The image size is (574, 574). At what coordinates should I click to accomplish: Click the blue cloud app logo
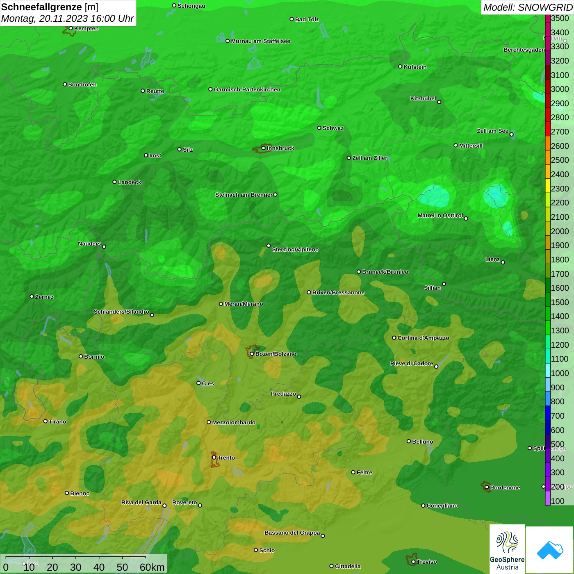(550, 550)
